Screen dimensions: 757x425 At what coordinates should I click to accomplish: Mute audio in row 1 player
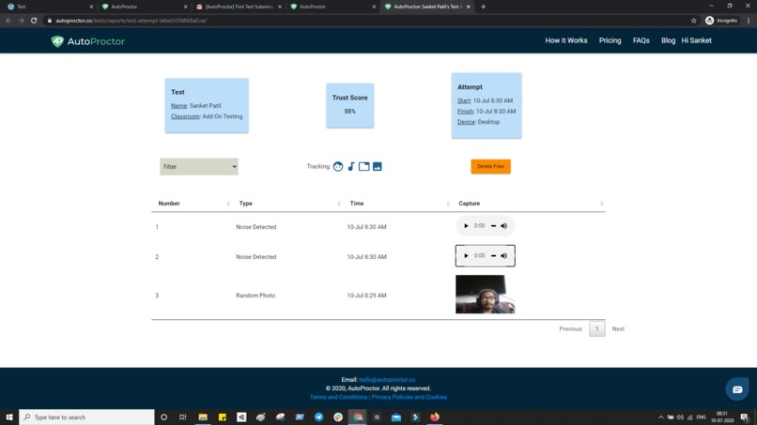point(504,226)
